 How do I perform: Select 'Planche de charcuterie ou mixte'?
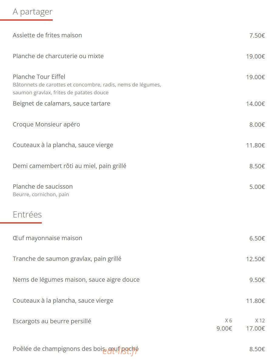[x=58, y=56]
